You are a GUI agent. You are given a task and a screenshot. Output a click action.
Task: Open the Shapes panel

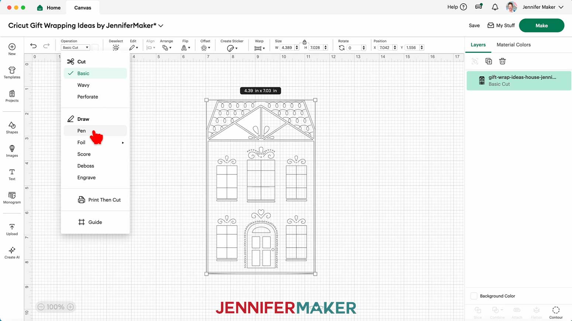click(x=12, y=128)
